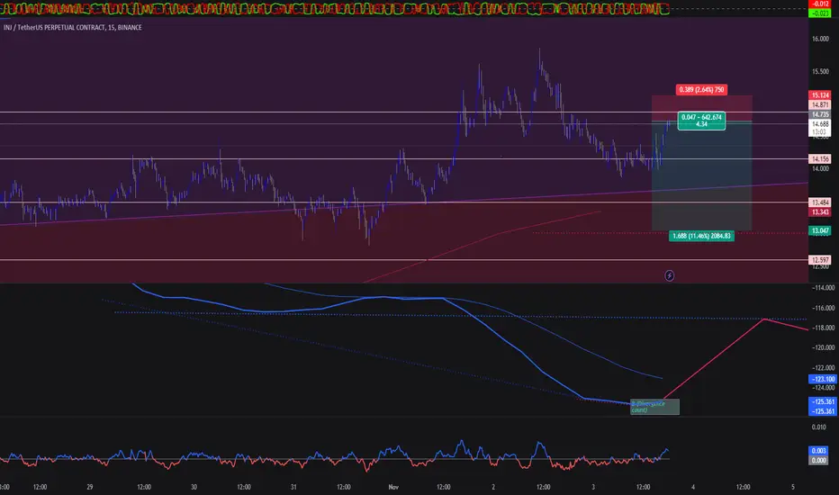Select the red stop-loss label 0.389 (2.64%)
This screenshot has height=495, width=839.
coord(701,90)
